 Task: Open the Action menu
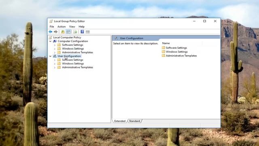coord(62,27)
